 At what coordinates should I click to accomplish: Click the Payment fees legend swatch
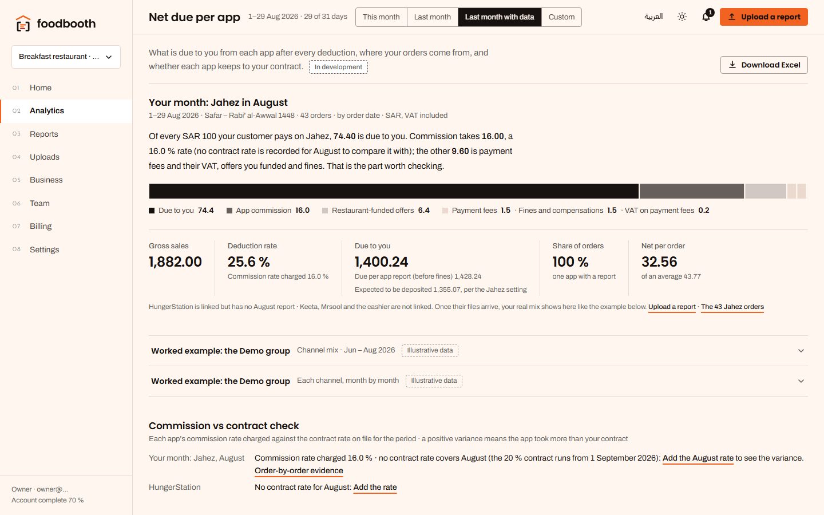445,211
